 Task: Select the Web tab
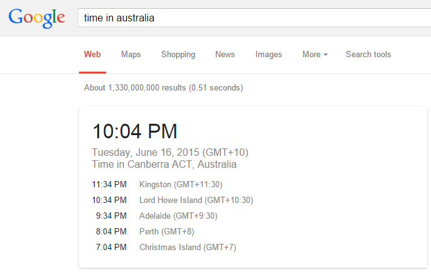tap(92, 55)
